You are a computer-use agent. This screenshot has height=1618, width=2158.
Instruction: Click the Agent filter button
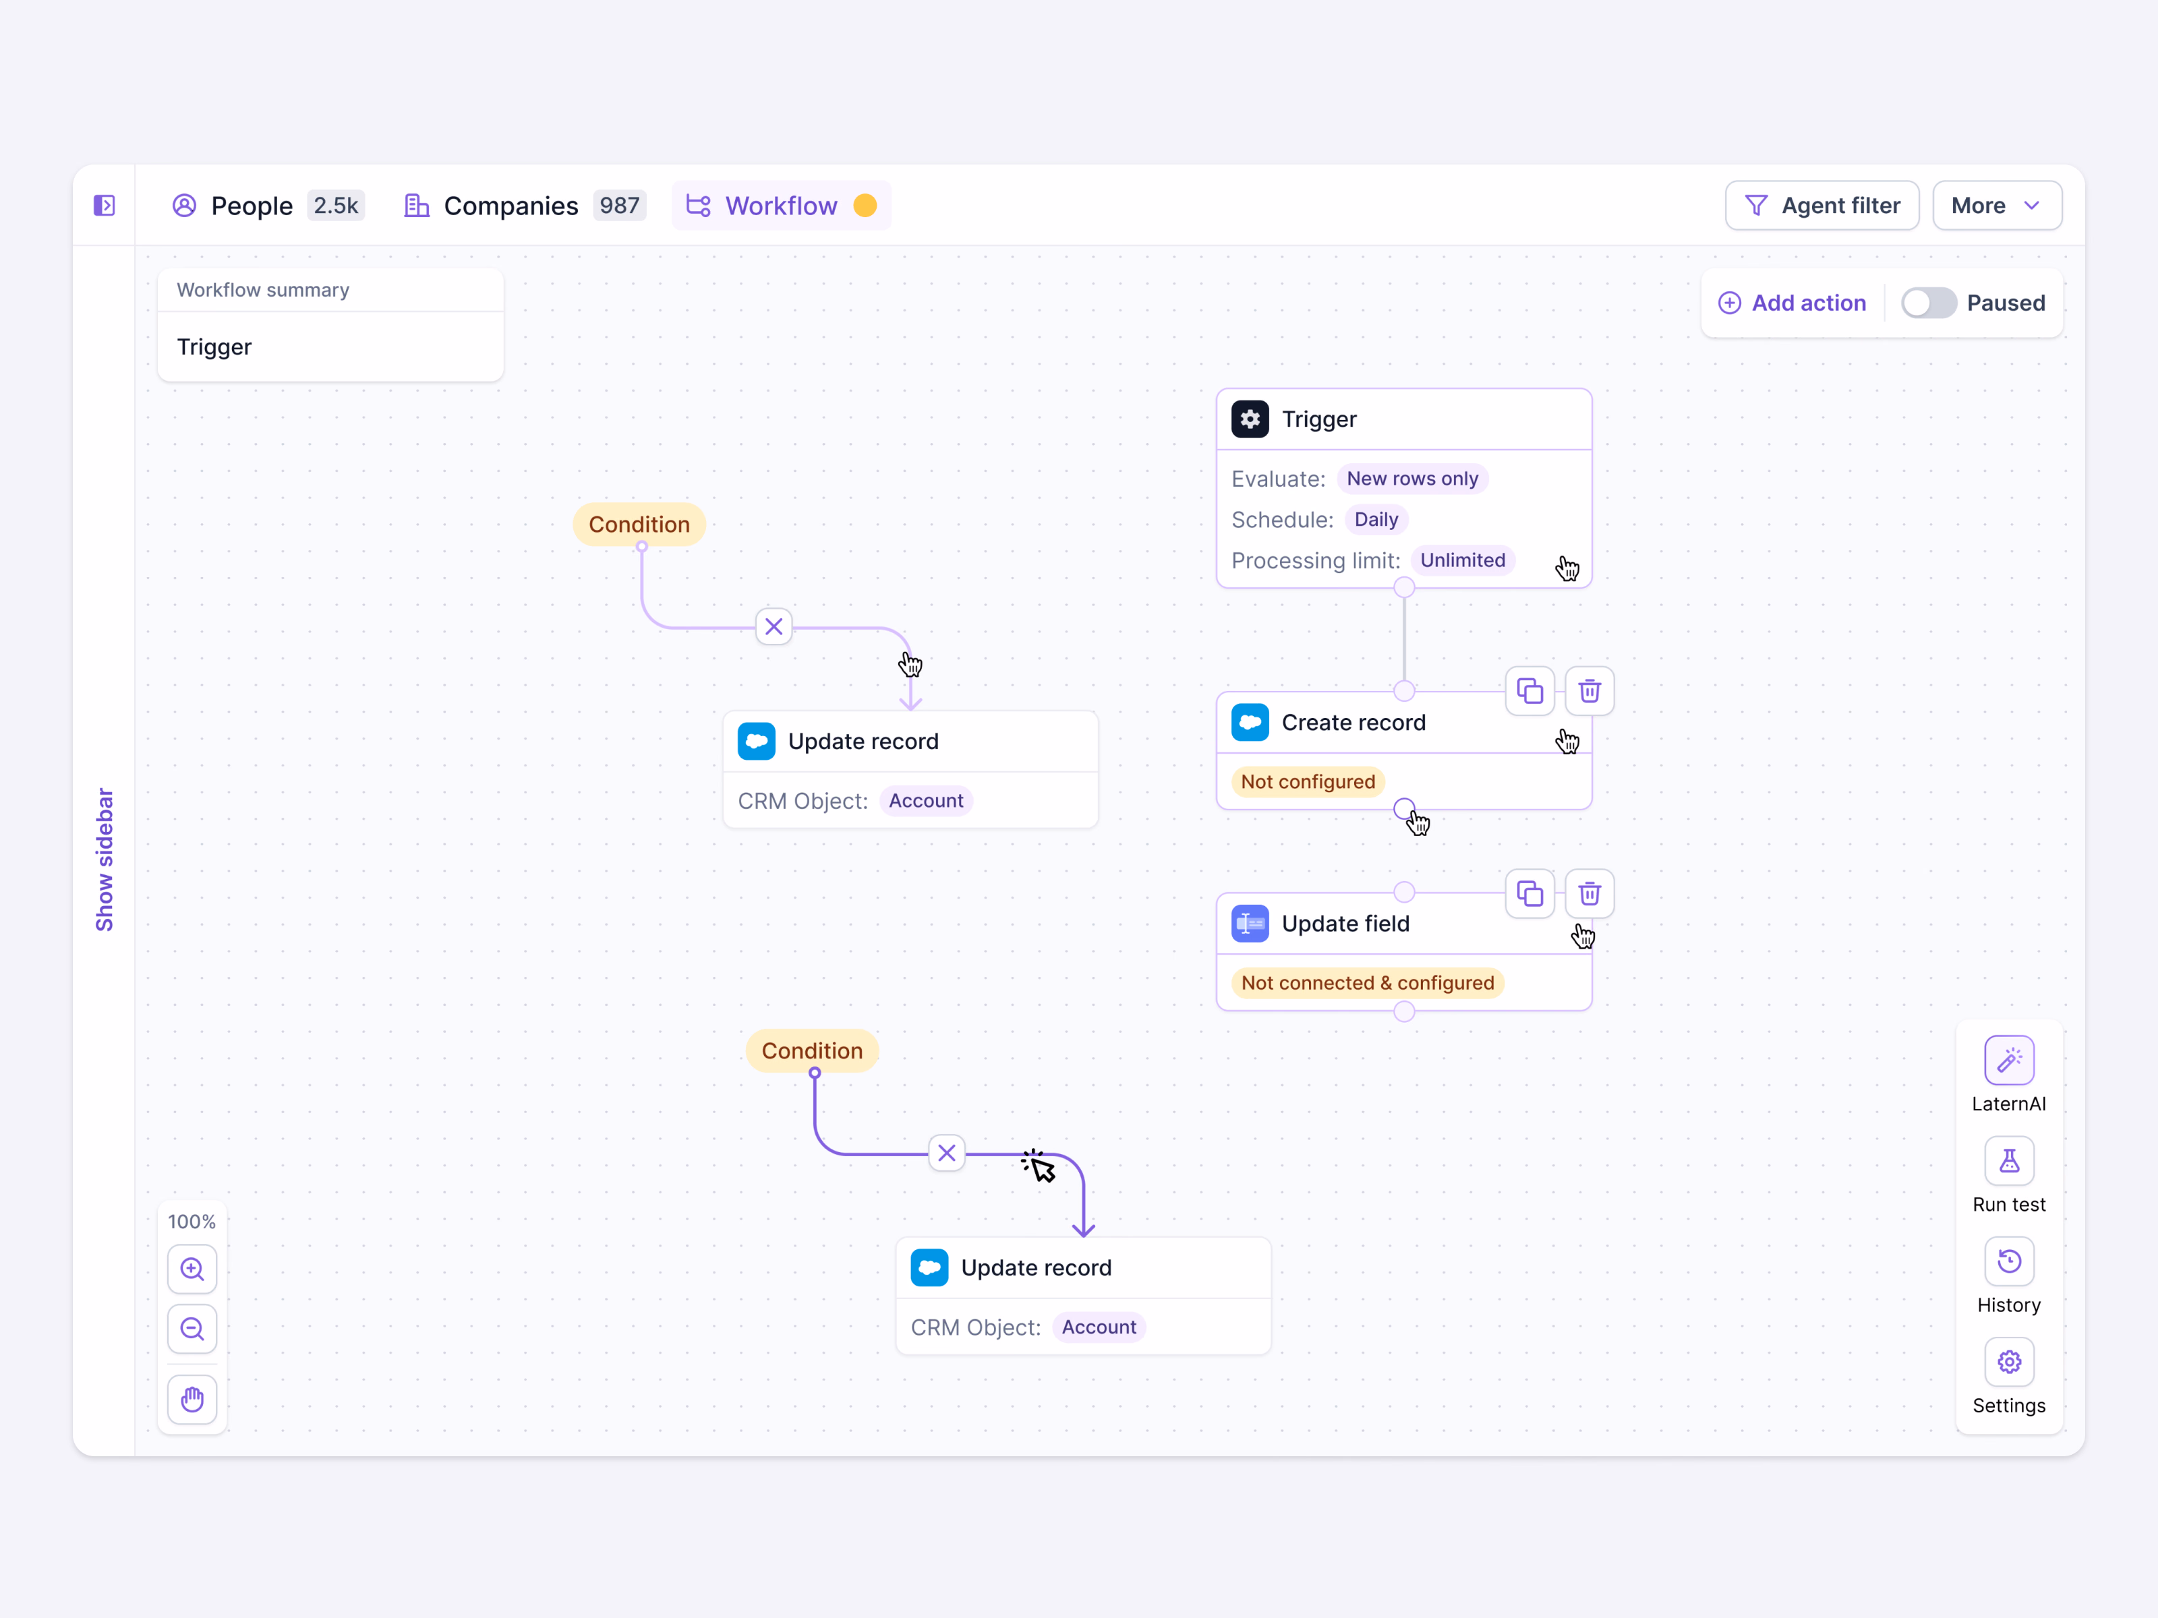pyautogui.click(x=1821, y=206)
